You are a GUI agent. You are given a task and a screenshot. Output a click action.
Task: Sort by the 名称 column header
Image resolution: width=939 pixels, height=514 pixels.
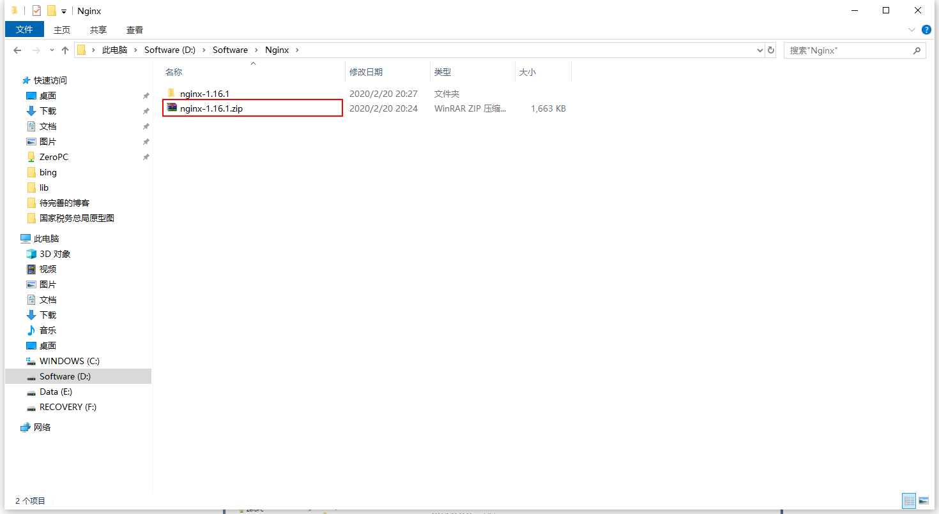(252, 72)
